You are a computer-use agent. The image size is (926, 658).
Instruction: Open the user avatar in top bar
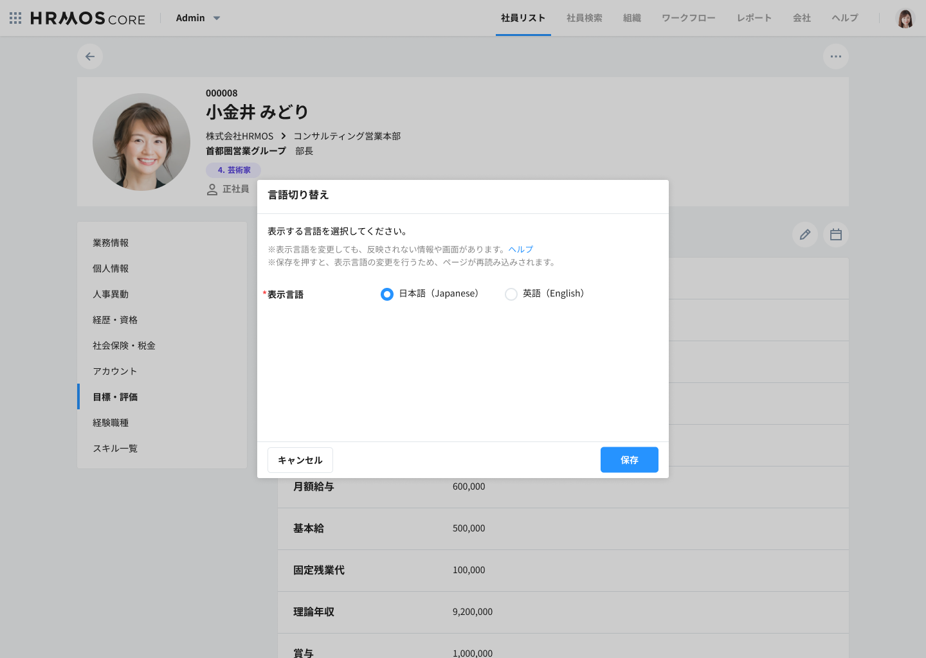pyautogui.click(x=905, y=18)
